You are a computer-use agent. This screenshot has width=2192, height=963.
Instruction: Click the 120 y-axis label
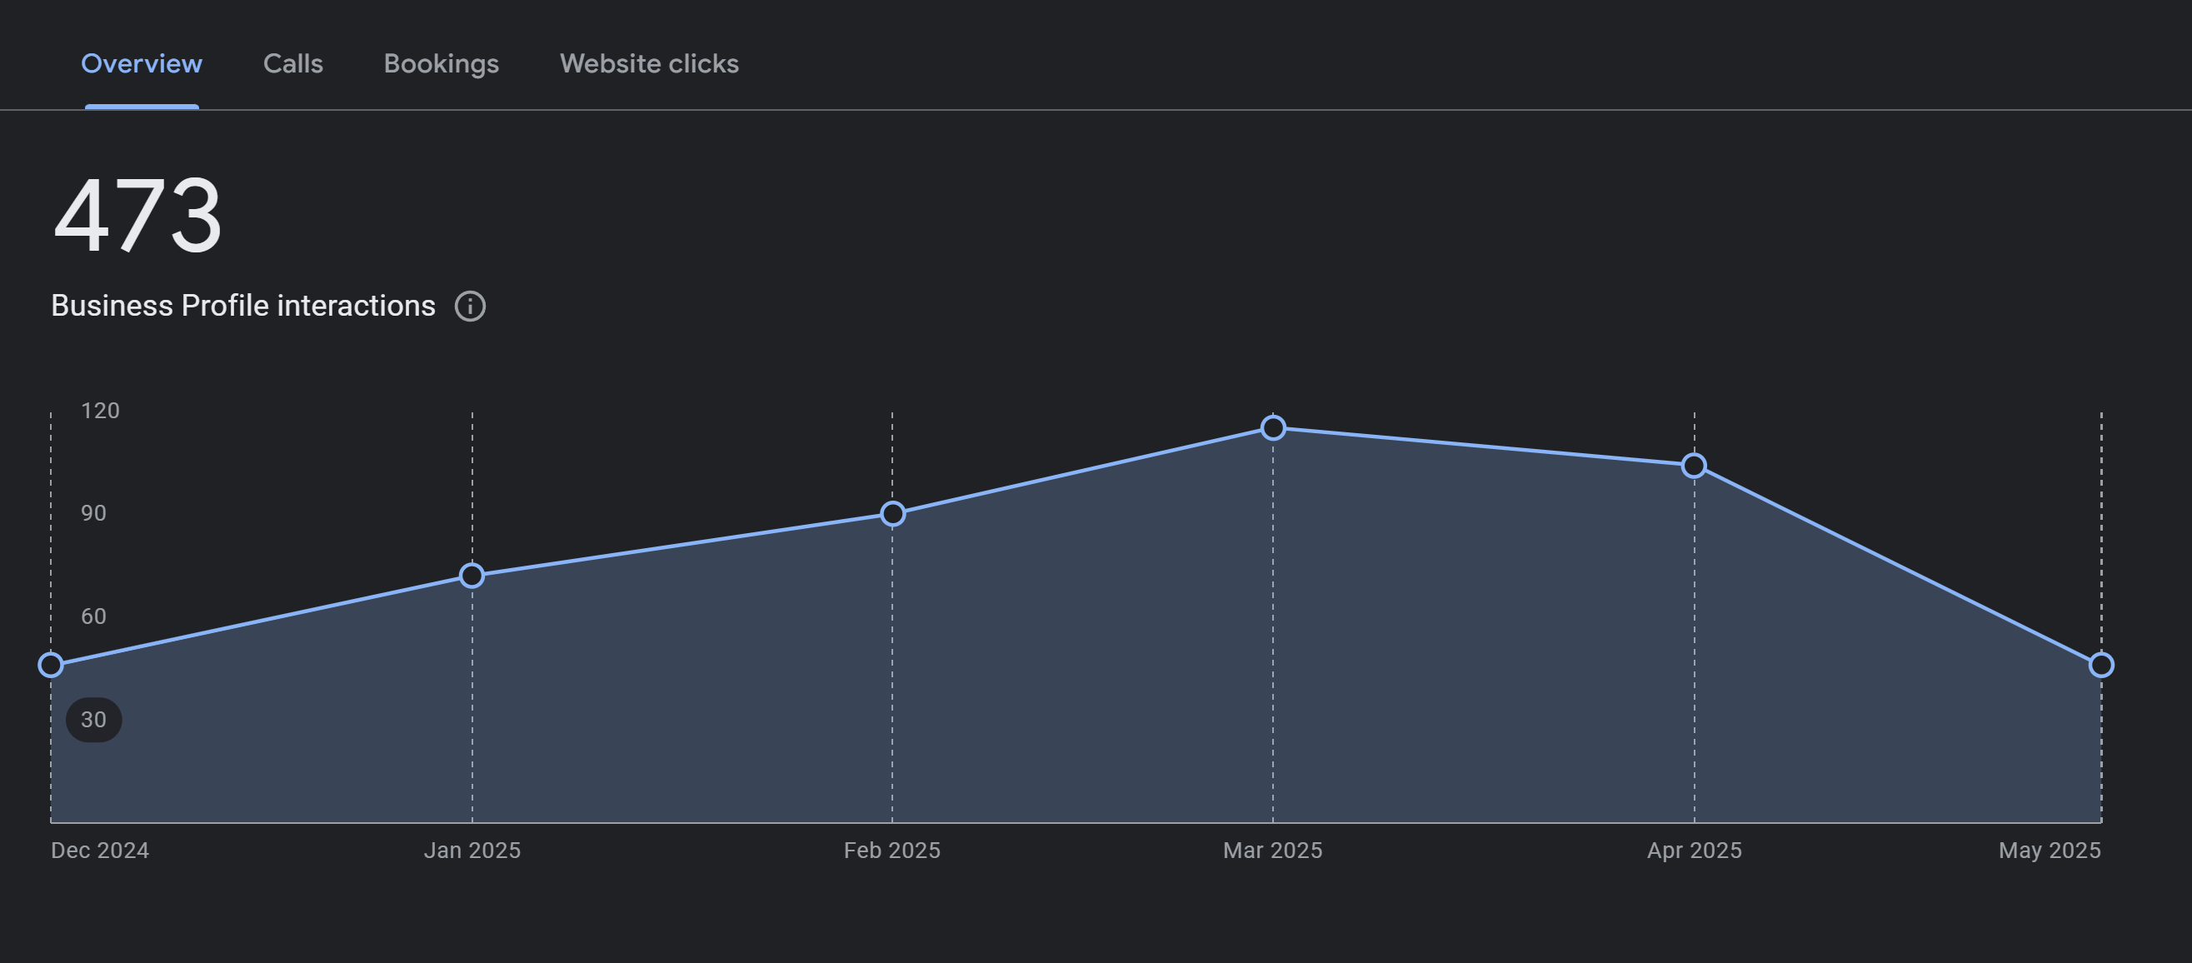pos(101,411)
